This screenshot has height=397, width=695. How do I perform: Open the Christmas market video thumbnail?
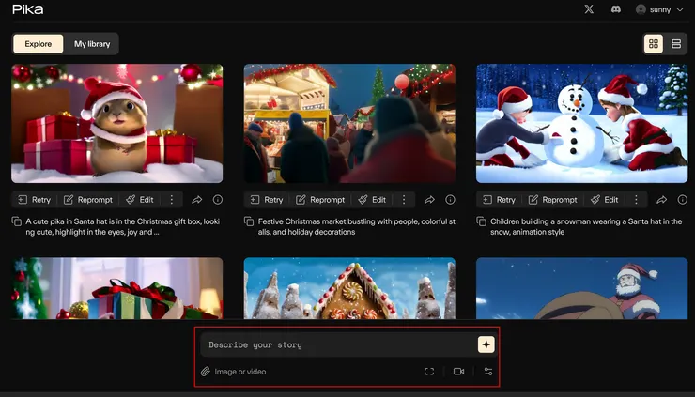pyautogui.click(x=349, y=124)
